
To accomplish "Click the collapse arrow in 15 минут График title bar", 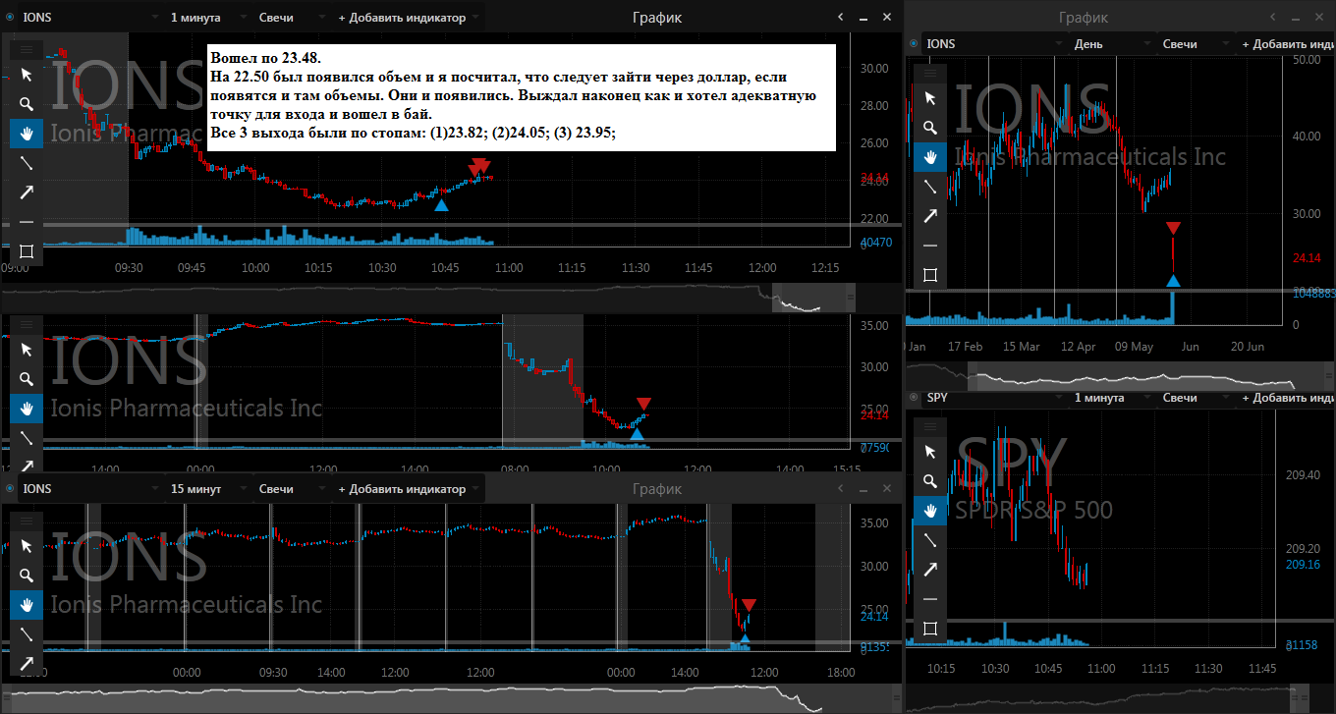I will tap(841, 488).
